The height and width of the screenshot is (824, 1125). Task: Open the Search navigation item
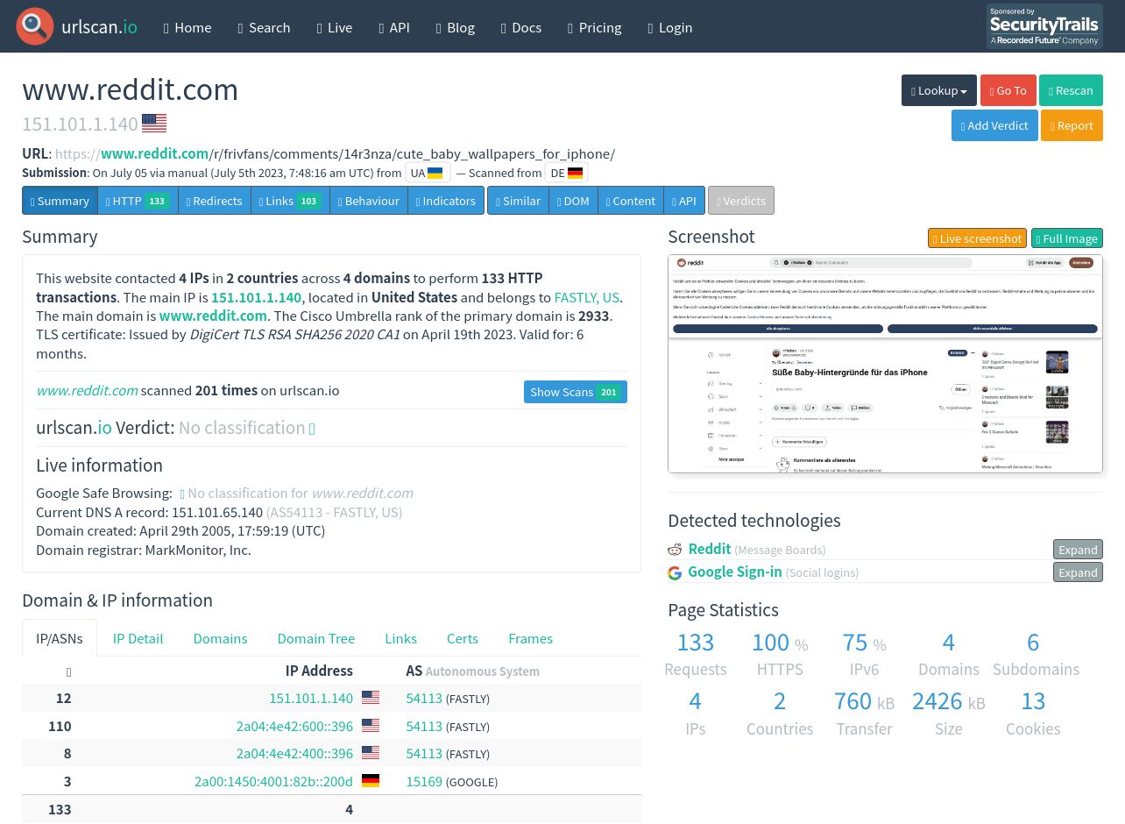click(x=264, y=27)
